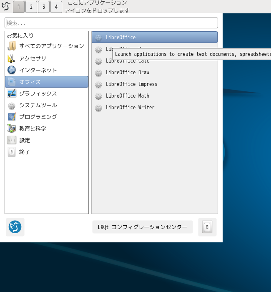271x292 pixels.
Task: Select オフィス category
Action: [47, 82]
